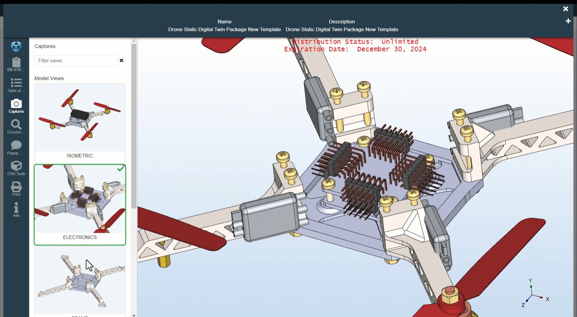The width and height of the screenshot is (577, 317).
Task: Open the CAD Tools panel
Action: coord(16,168)
